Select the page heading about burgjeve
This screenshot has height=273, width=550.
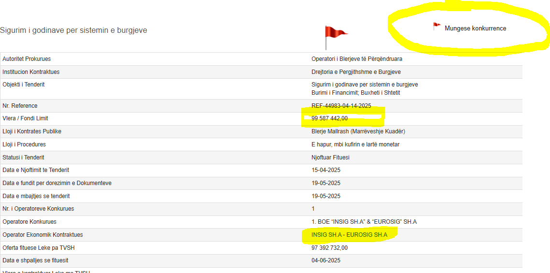coord(73,30)
